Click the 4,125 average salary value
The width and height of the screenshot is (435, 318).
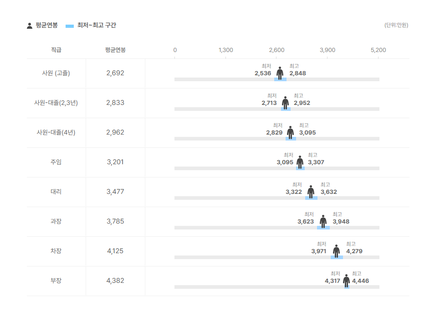coord(115,251)
